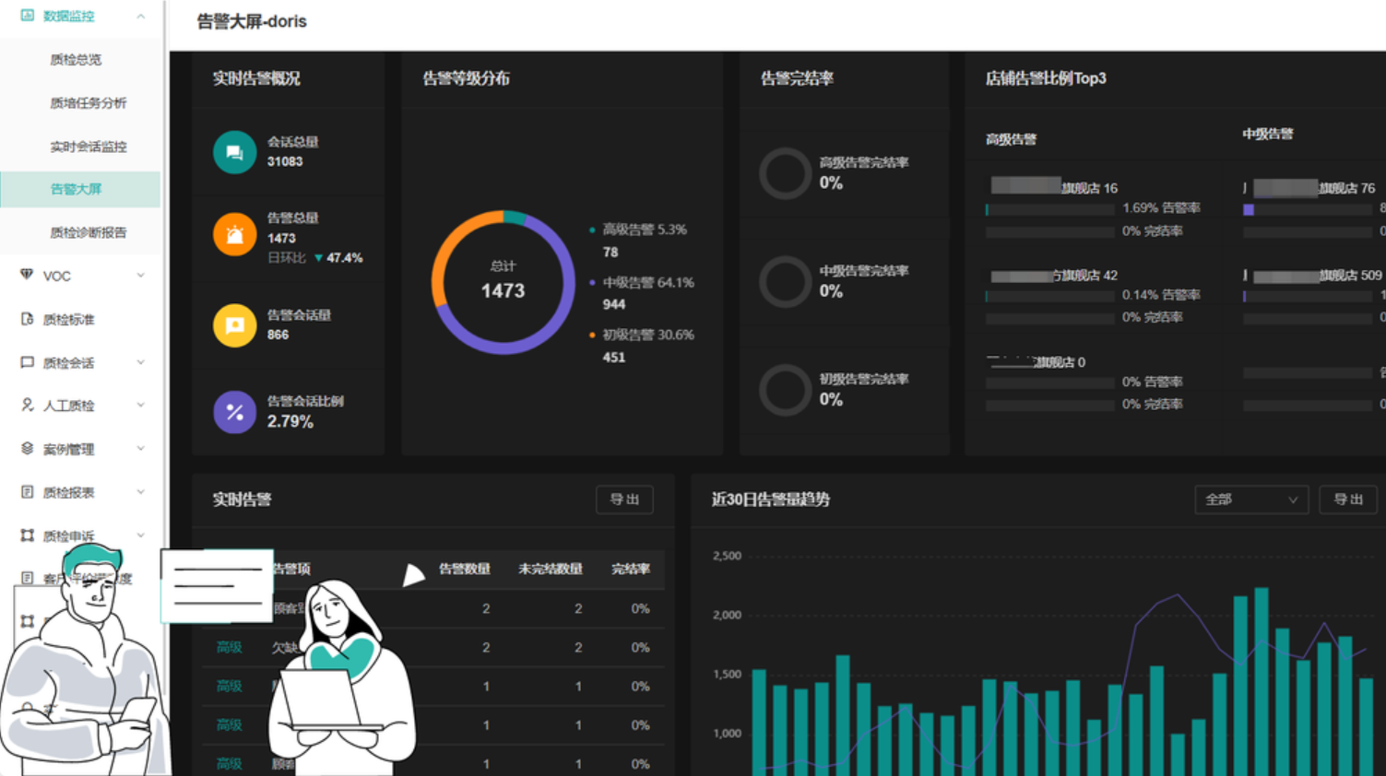Viewport: 1386px width, 776px height.
Task: Click the donut chart center total 1473
Action: 503,283
